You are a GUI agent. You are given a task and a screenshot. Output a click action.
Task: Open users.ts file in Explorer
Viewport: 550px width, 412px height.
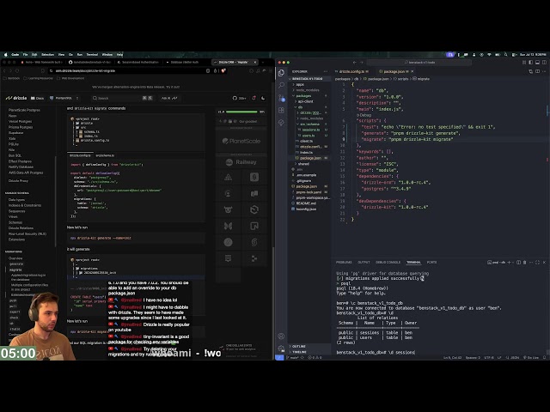[x=309, y=136]
